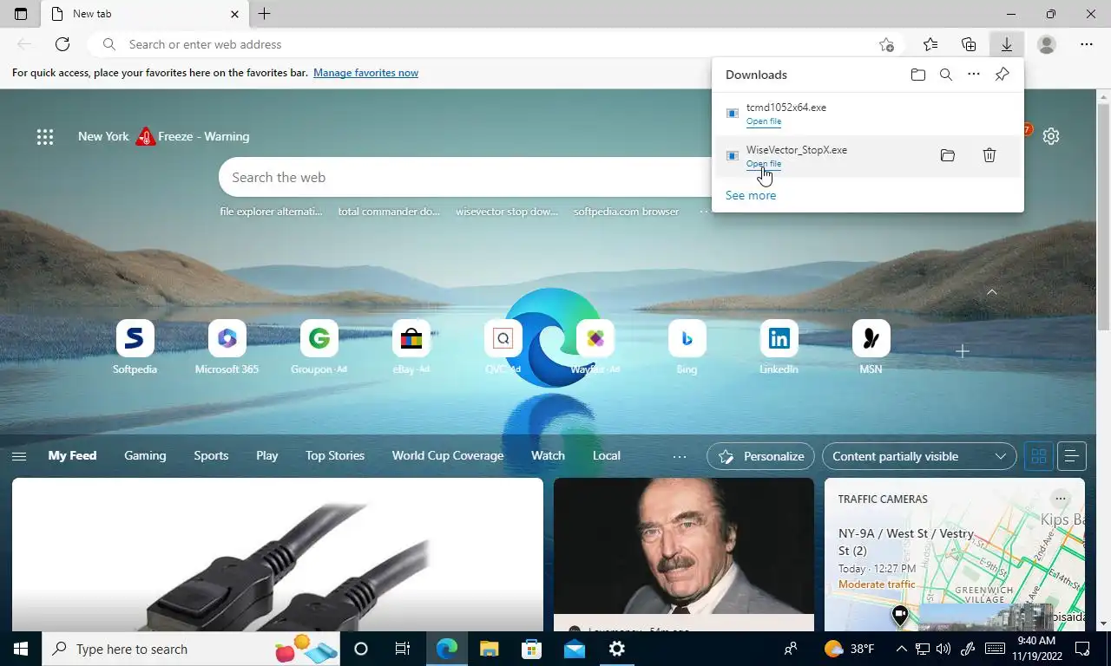Viewport: 1111px width, 666px height.
Task: Open the DisplayPort cable news card
Action: pos(278,555)
